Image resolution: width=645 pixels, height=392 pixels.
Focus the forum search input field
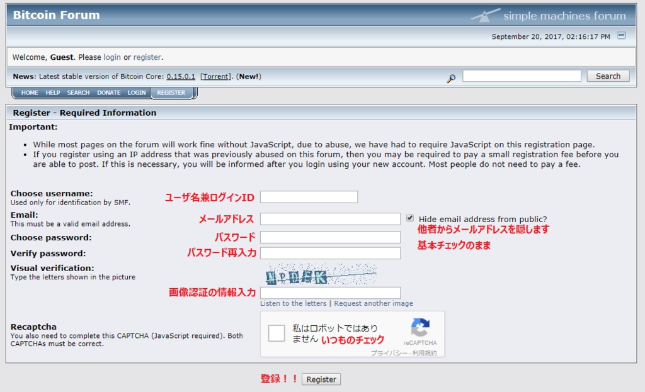pos(522,76)
